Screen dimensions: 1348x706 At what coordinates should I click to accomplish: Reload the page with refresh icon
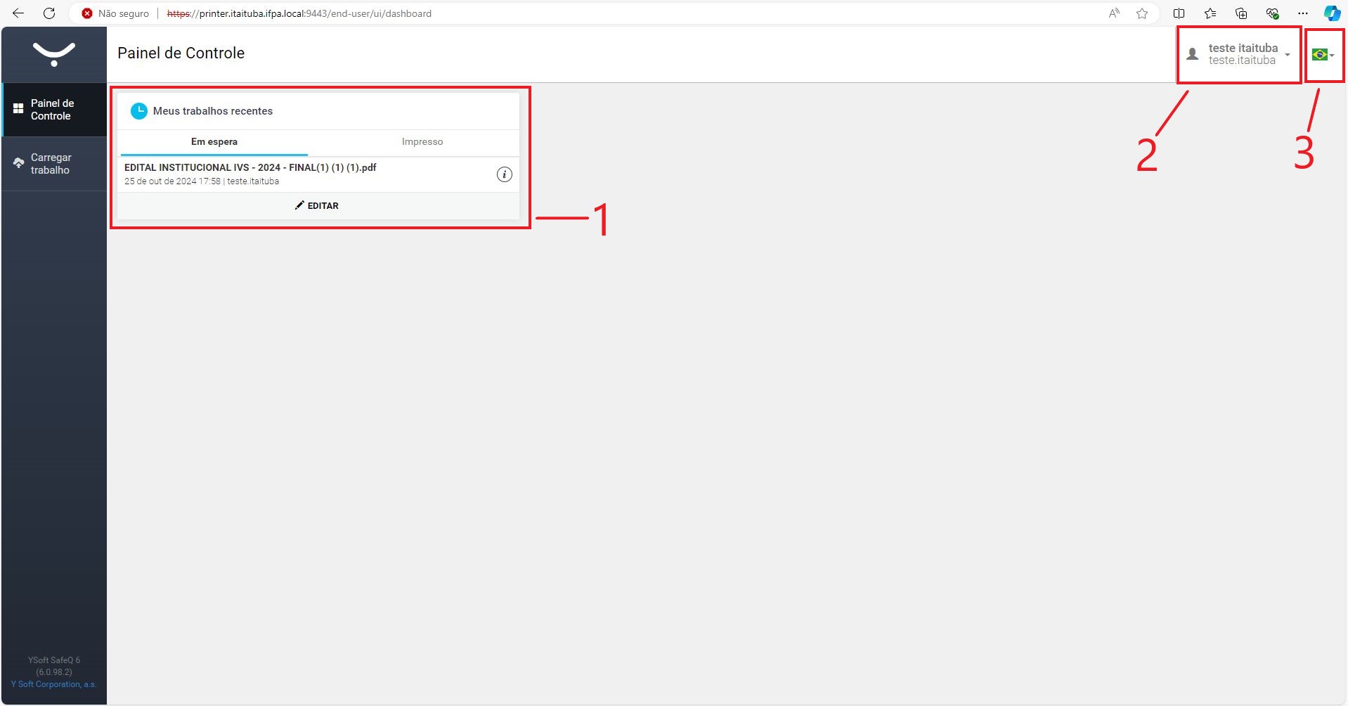pyautogui.click(x=49, y=13)
